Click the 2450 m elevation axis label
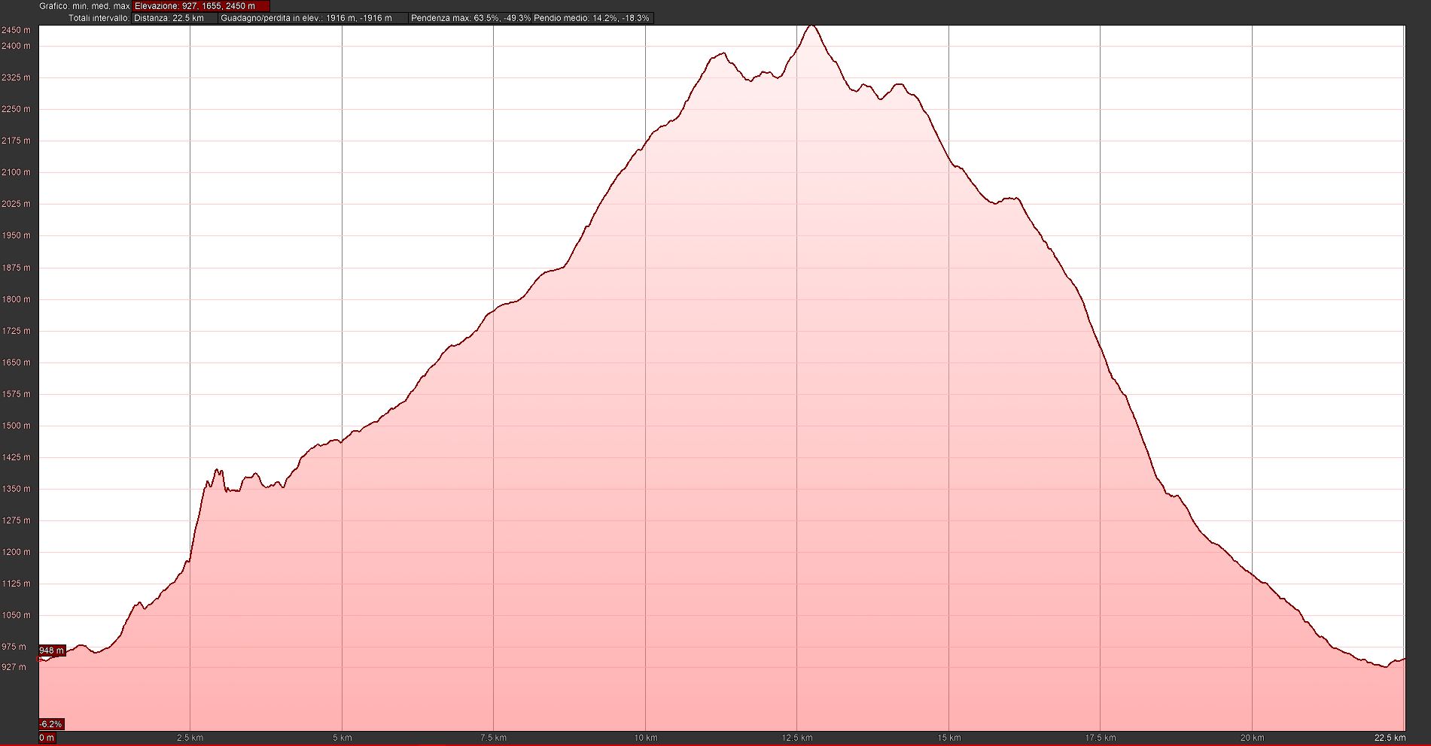The width and height of the screenshot is (1431, 746). click(x=16, y=30)
